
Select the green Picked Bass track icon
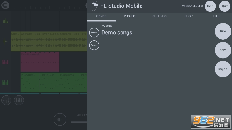point(5,83)
